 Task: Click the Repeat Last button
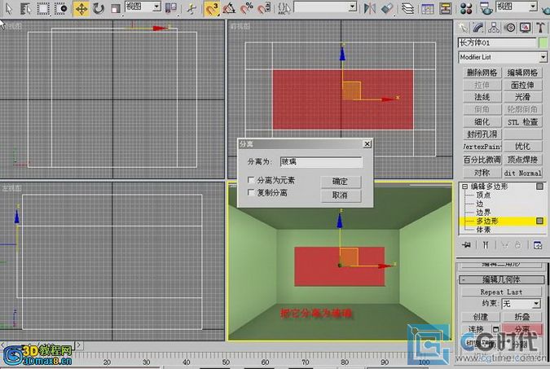[501, 292]
